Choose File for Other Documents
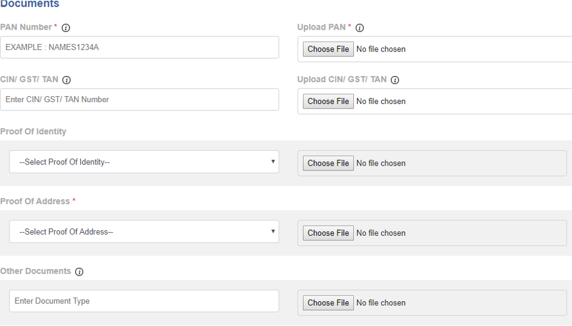The height and width of the screenshot is (326, 572). click(x=328, y=303)
